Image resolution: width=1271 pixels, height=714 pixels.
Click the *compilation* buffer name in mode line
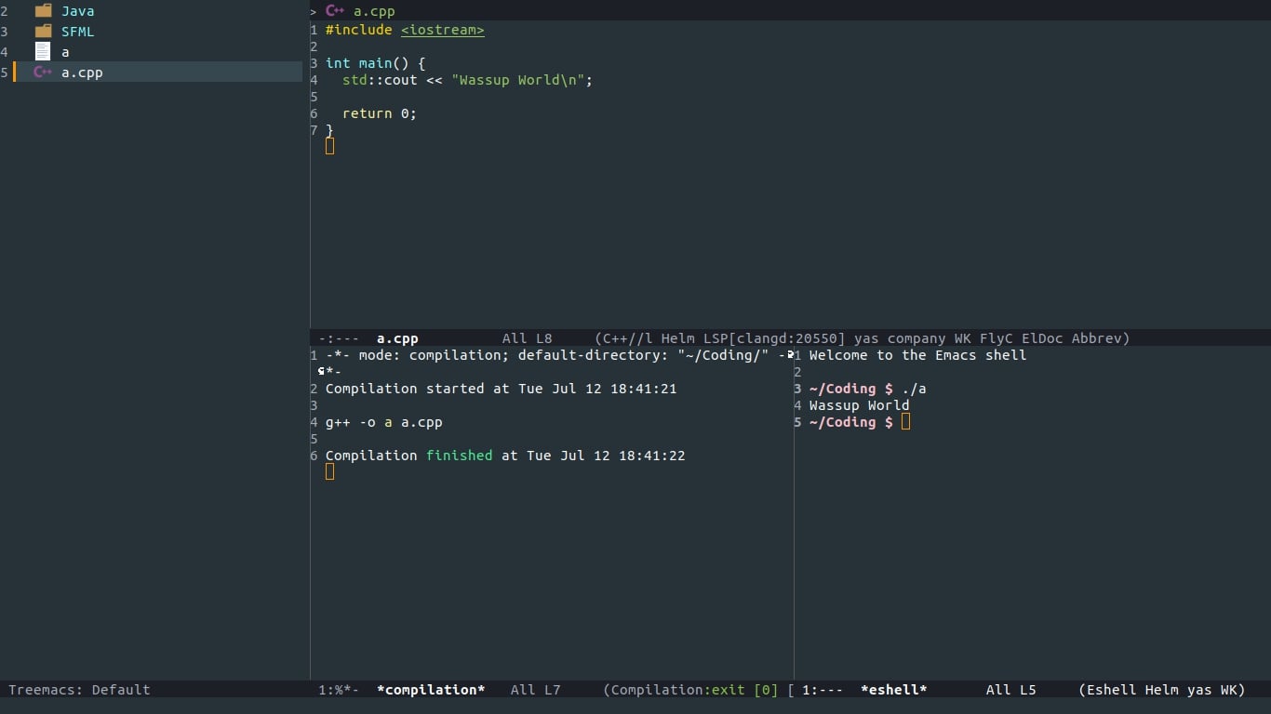(431, 690)
